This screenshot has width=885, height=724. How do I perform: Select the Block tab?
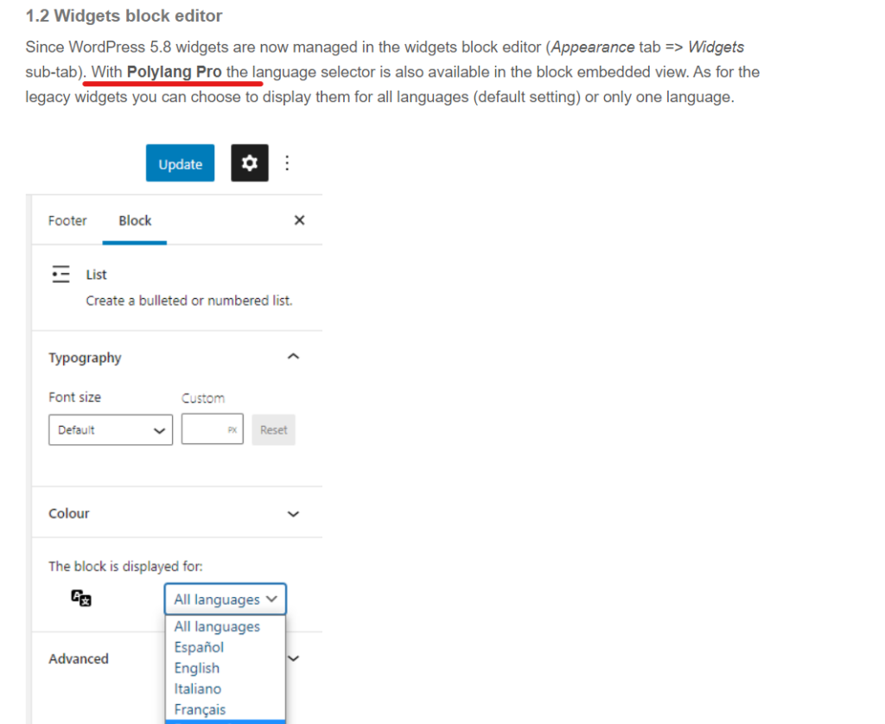[135, 220]
